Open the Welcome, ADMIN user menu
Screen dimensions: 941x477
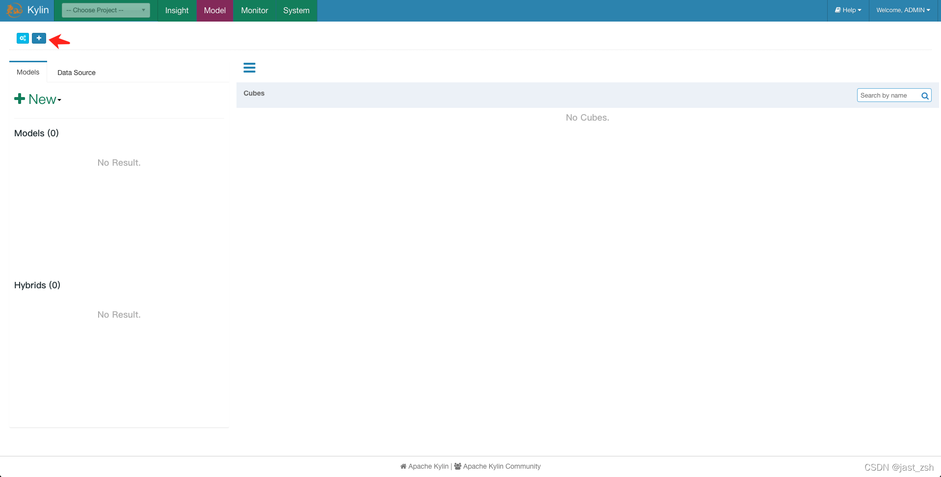[903, 10]
